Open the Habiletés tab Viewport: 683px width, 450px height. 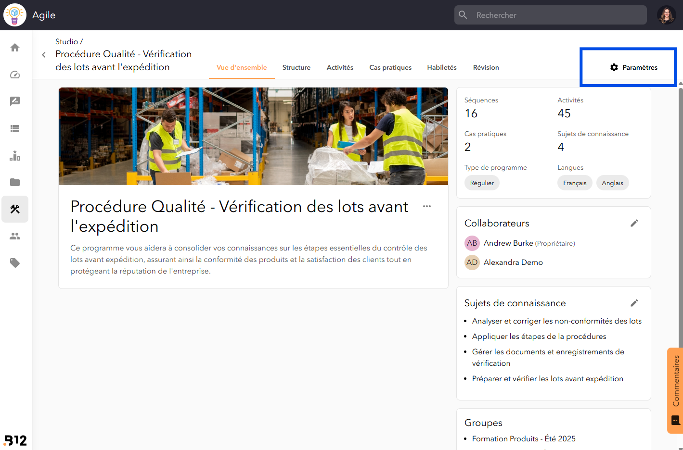[442, 67]
